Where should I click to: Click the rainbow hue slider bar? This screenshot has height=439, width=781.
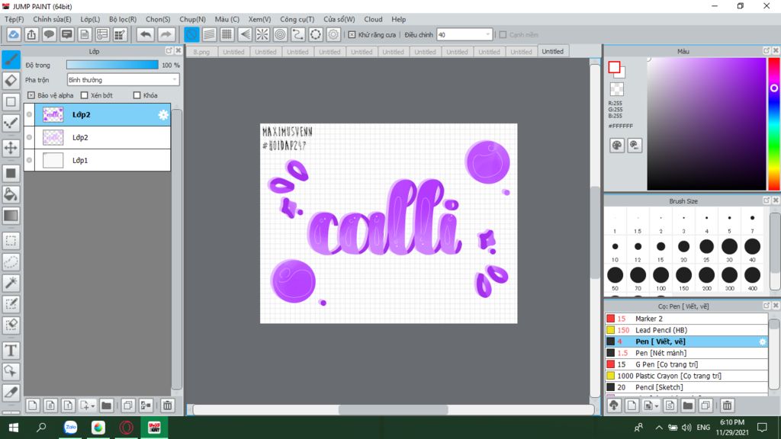tap(774, 124)
